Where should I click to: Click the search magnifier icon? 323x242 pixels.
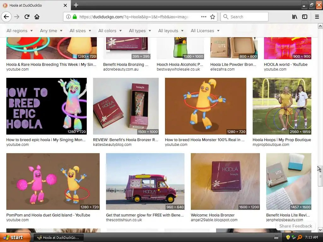226,17
